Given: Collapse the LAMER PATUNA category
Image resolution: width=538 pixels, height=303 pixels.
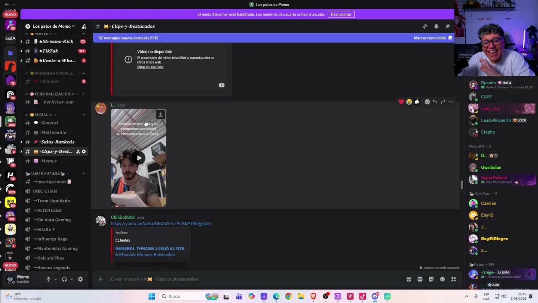Looking at the screenshot, I should pos(47,174).
